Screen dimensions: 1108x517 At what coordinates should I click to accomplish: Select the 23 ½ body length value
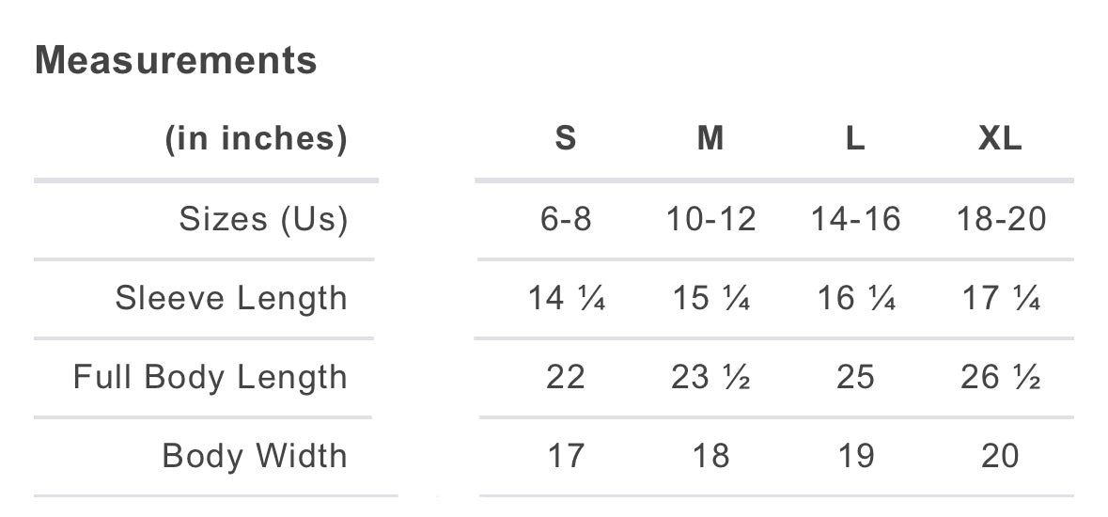(x=710, y=377)
